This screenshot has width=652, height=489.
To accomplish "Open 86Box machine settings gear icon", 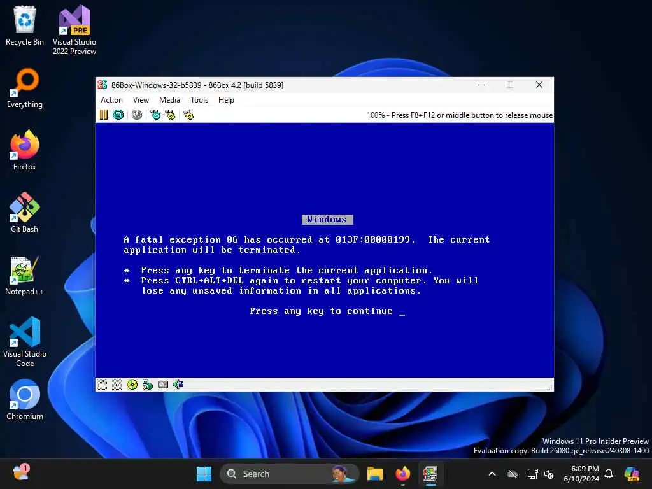I will pyautogui.click(x=188, y=115).
